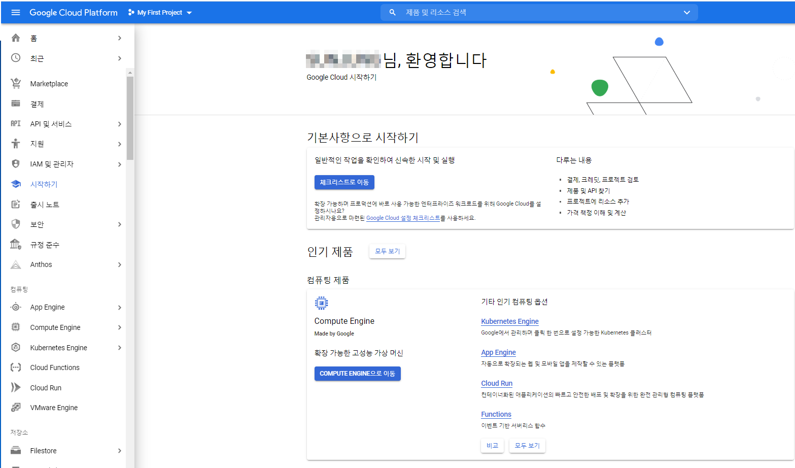Click the App Engine icon in sidebar
Image resolution: width=795 pixels, height=468 pixels.
(16, 307)
